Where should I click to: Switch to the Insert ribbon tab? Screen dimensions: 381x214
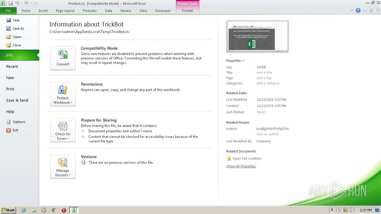(43, 11)
